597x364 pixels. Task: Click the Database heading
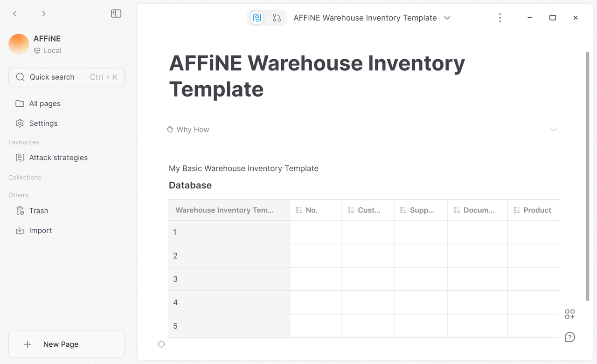(x=190, y=185)
